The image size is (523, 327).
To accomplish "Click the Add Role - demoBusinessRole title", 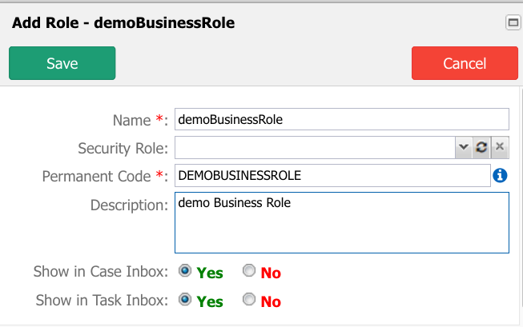I will coord(123,23).
